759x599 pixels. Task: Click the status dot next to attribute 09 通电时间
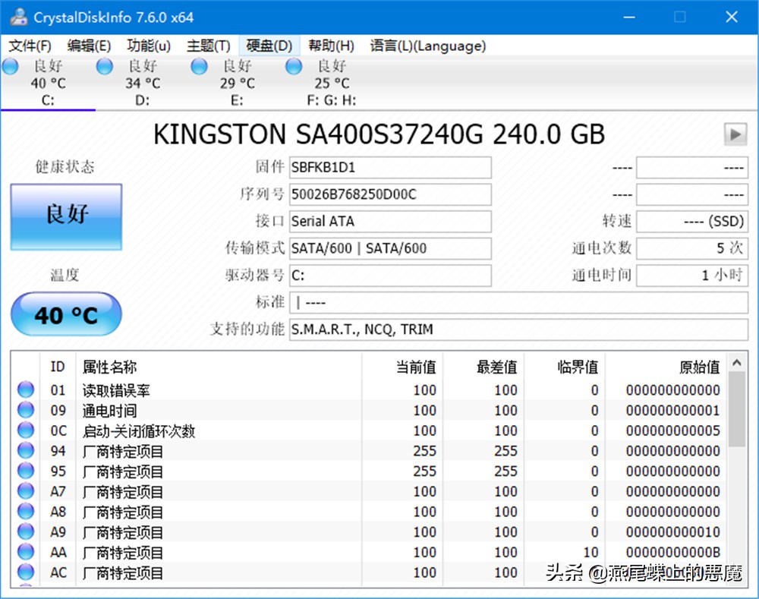[x=25, y=410]
